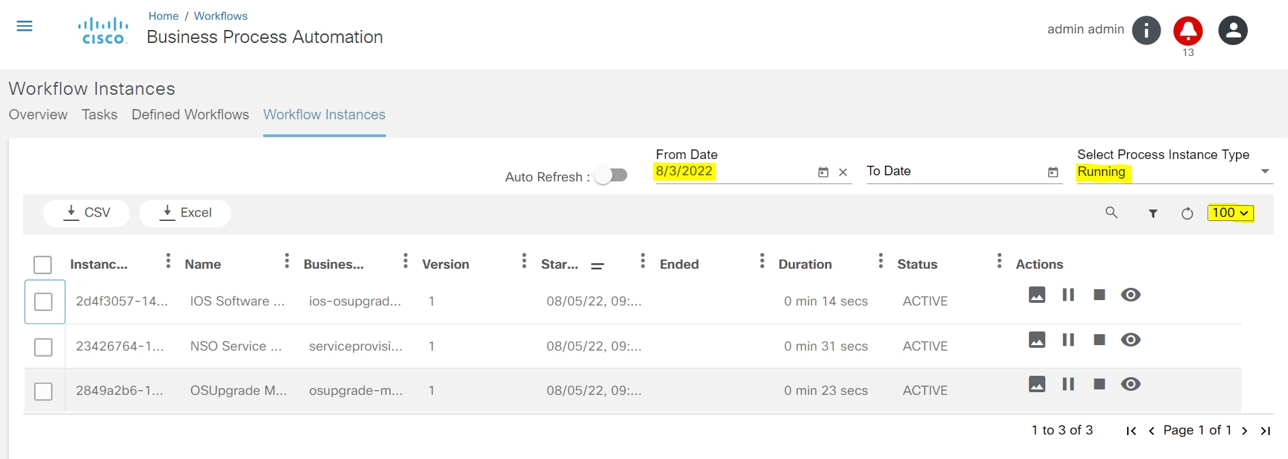Switch to the Overview tab

click(x=38, y=115)
